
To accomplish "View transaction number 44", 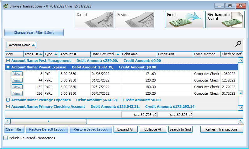I will coord(17,80).
